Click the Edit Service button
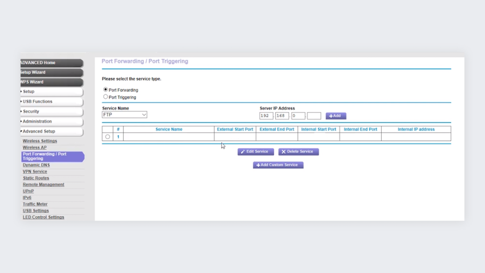This screenshot has width=485, height=273. click(x=256, y=152)
